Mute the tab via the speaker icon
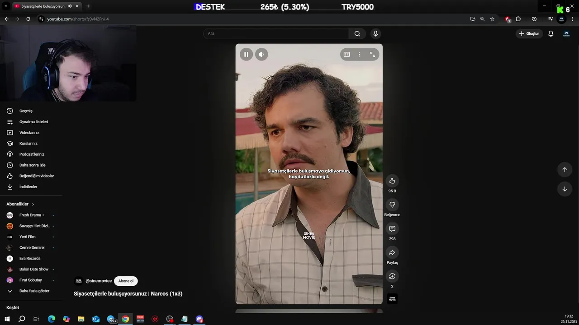The width and height of the screenshot is (579, 325). click(70, 6)
